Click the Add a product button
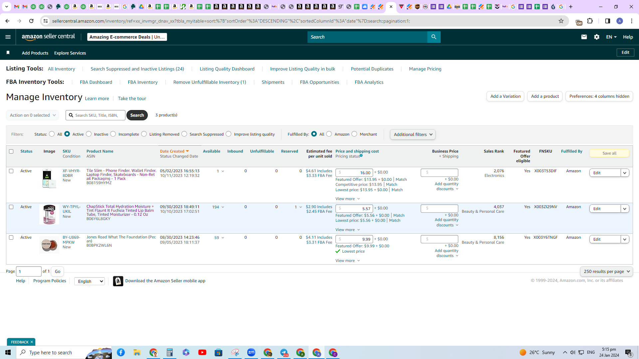 [545, 96]
